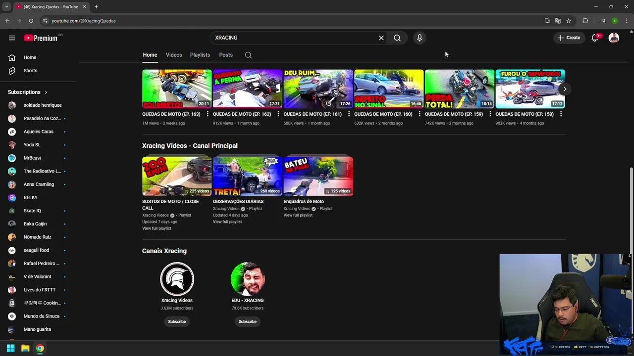The width and height of the screenshot is (634, 356).
Task: Clear the search box with the X icon
Action: (x=381, y=38)
